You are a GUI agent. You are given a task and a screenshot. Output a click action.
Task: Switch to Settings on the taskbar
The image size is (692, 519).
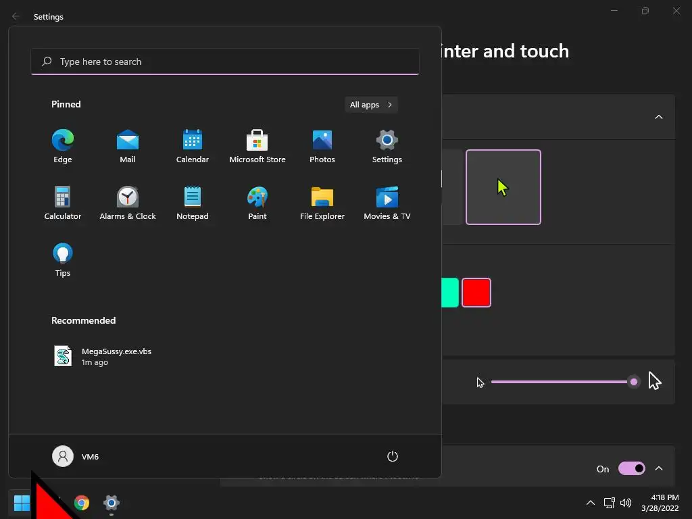[112, 503]
